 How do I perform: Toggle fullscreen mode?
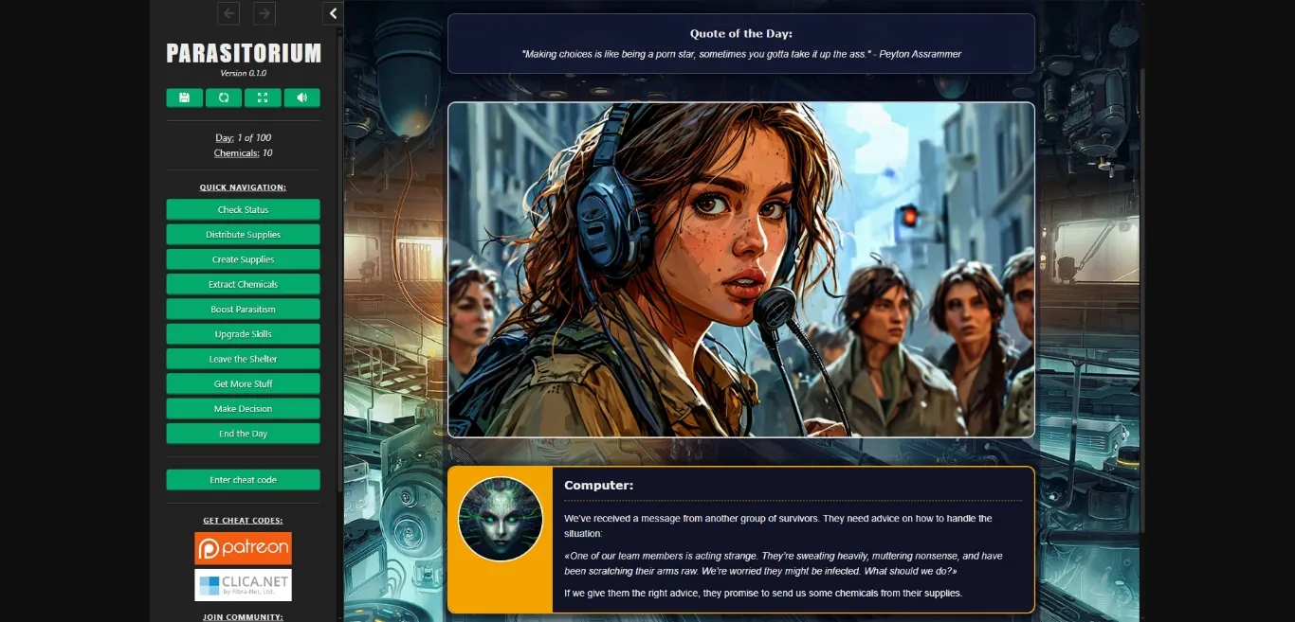coord(263,98)
